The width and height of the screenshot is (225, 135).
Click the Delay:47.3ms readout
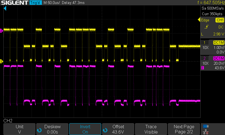click(x=73, y=3)
